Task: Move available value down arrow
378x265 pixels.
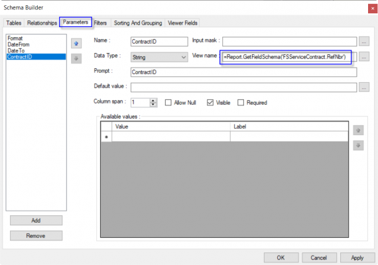Action: coord(358,146)
